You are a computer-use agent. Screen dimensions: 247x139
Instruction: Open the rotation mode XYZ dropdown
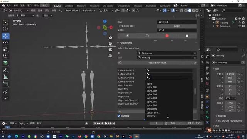point(230,98)
